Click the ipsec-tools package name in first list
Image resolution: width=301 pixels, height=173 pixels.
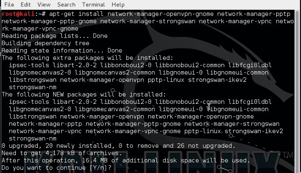coord(29,65)
